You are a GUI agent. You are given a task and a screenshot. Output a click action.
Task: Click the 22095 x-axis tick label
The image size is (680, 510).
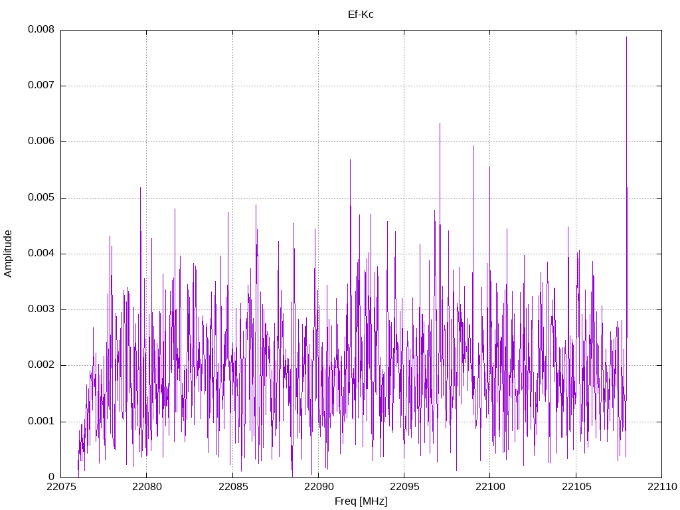coord(404,487)
